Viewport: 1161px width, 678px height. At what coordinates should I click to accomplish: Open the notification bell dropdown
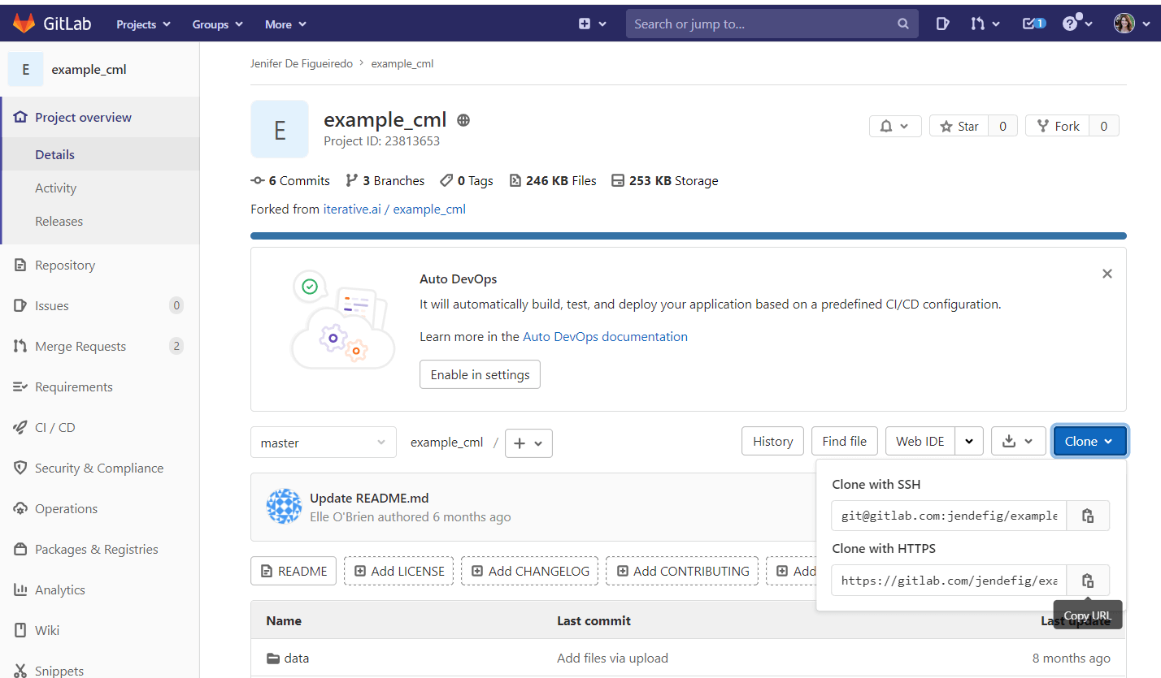point(894,126)
